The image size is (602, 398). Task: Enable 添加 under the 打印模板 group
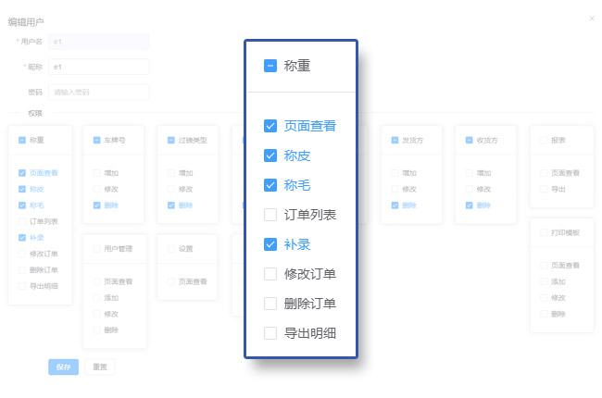click(544, 281)
